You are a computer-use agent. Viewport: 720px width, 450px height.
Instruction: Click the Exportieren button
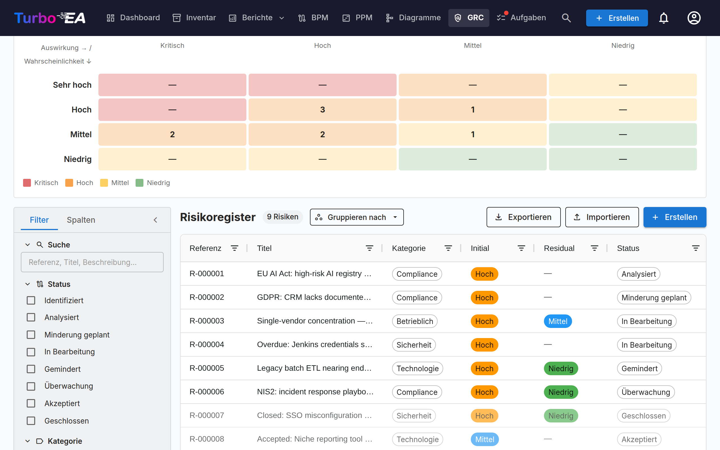523,217
